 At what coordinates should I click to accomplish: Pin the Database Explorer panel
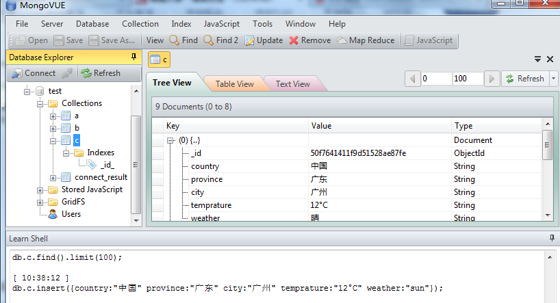133,57
